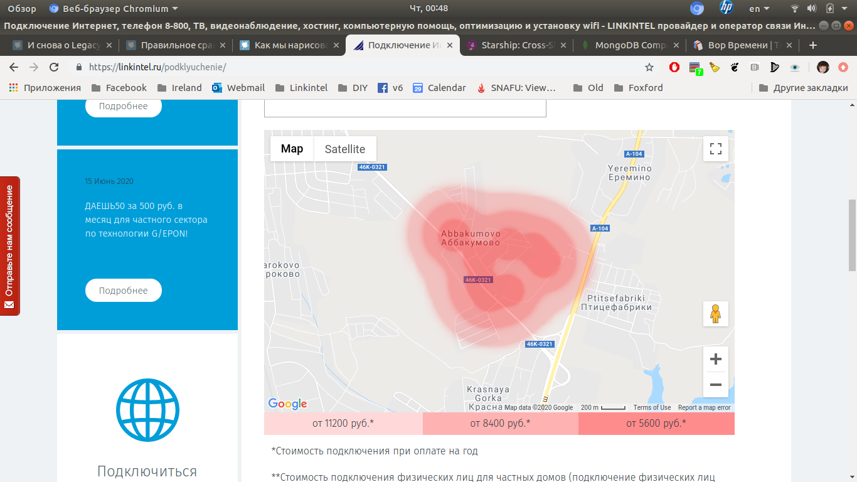Expand the Веб-браузер Chromium app menu
Screen dimensions: 857x482
coord(114,8)
